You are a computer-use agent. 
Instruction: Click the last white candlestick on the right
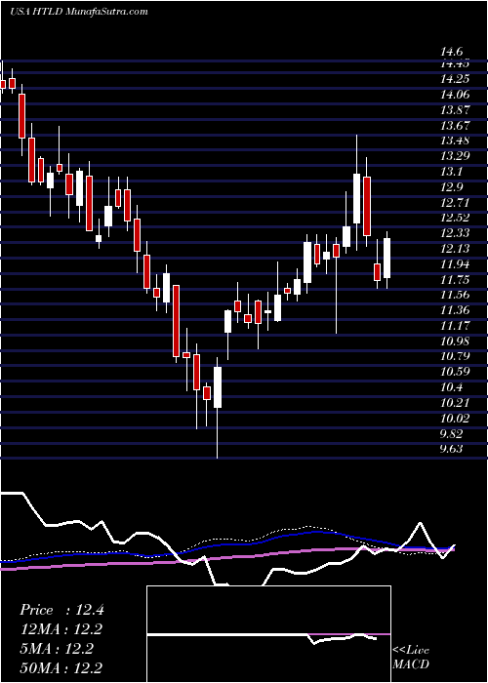point(386,260)
